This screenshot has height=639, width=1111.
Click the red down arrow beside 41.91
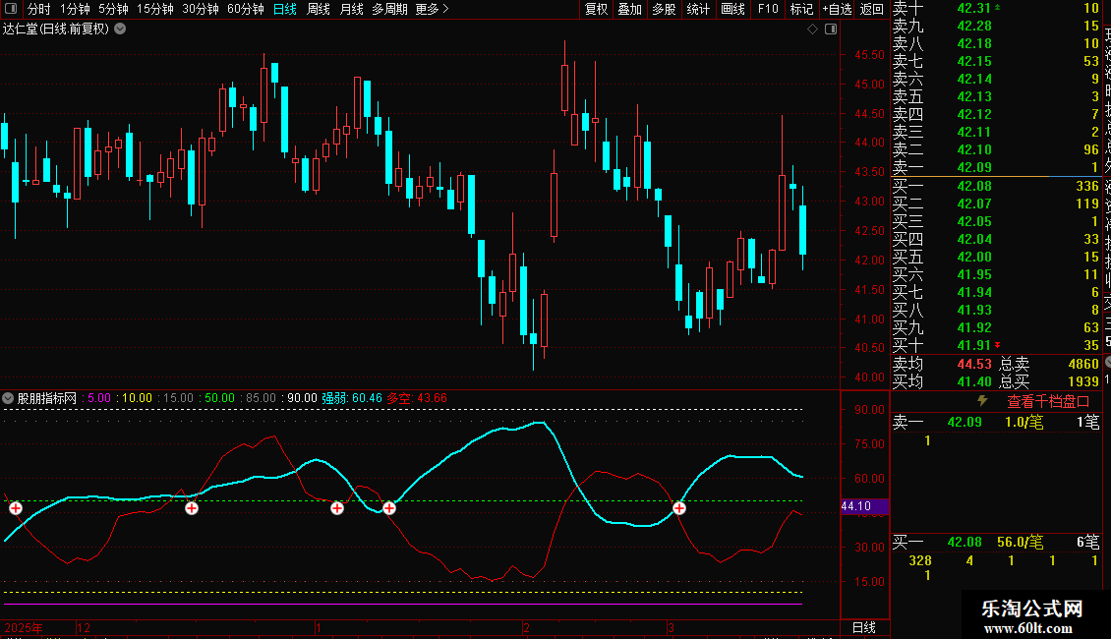pos(998,345)
